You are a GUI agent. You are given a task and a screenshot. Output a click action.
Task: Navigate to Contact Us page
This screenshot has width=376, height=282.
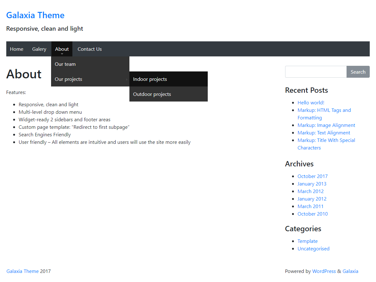pyautogui.click(x=90, y=49)
